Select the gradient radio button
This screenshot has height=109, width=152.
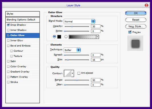click(66, 37)
